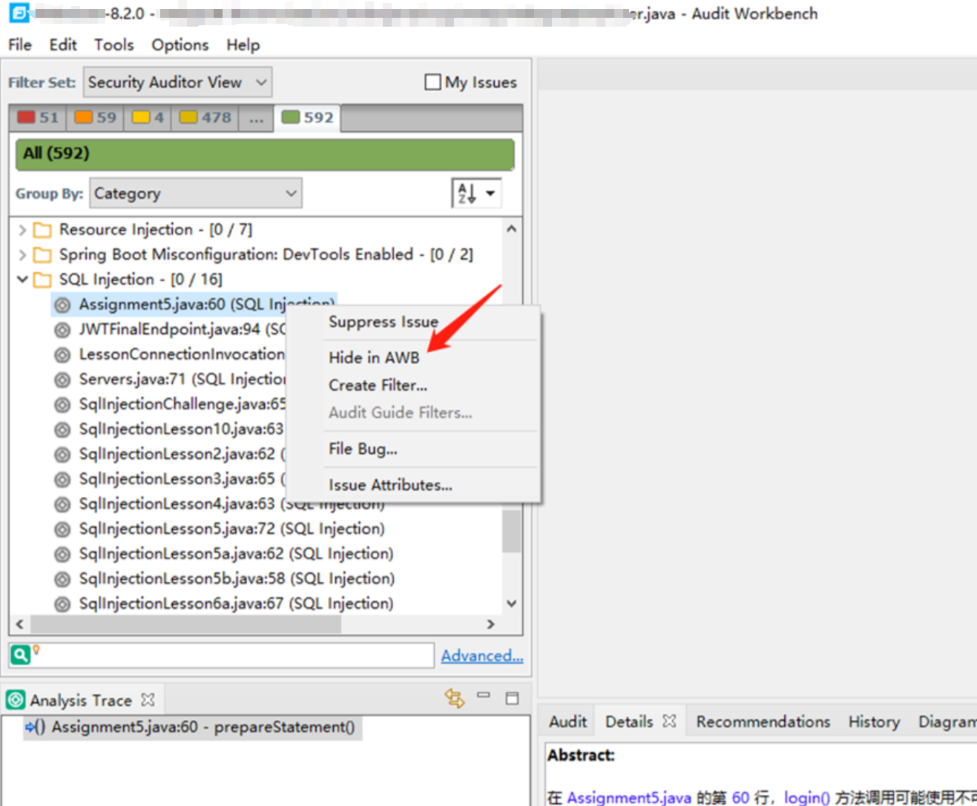Image resolution: width=977 pixels, height=806 pixels.
Task: Open the Edit menu
Action: 63,45
